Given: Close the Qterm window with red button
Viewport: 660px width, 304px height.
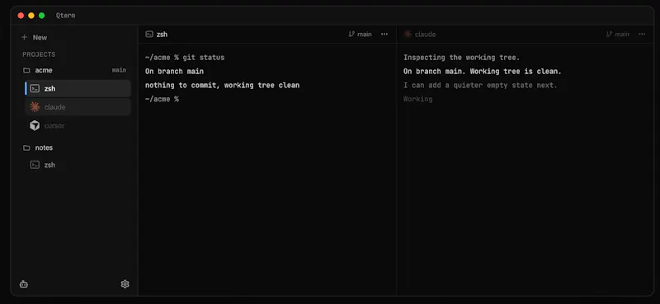Looking at the screenshot, I should click(21, 16).
